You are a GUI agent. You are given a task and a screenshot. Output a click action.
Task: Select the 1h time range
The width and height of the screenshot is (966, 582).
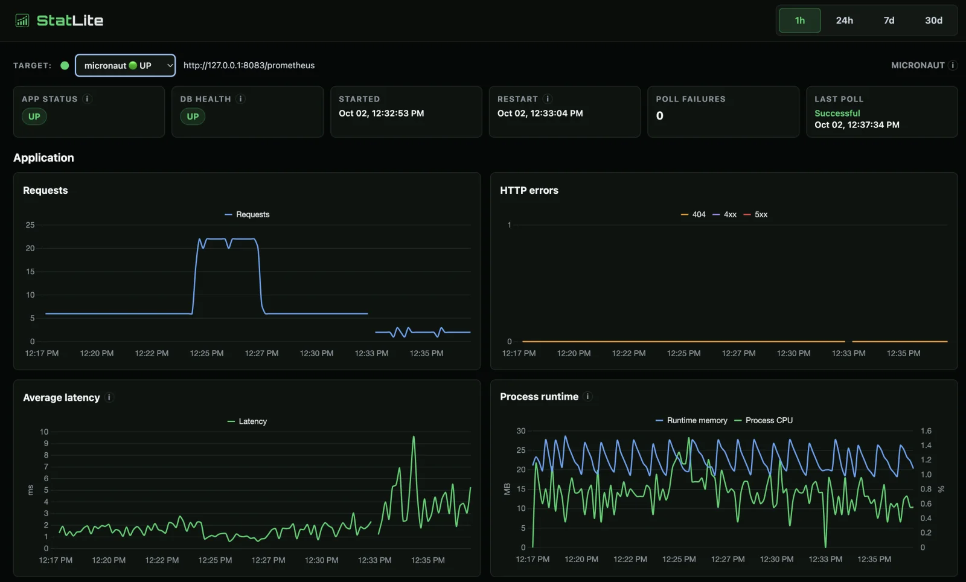(x=799, y=21)
